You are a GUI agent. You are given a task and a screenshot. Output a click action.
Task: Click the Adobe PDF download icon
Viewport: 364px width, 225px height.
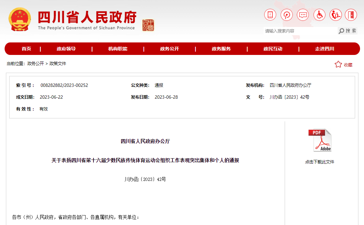pos(320,140)
